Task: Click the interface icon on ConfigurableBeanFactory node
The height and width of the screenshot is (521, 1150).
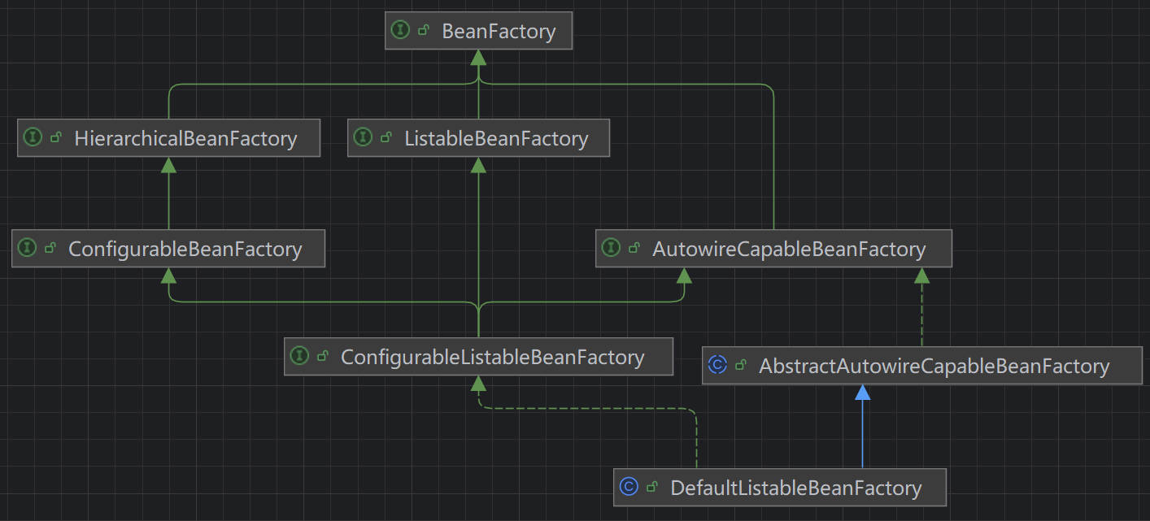Action: [x=27, y=248]
